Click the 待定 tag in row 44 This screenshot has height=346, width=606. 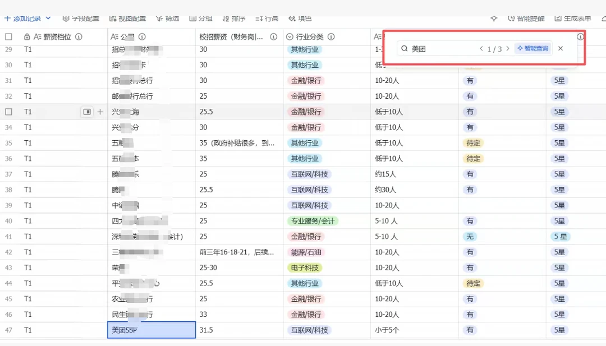pyautogui.click(x=474, y=283)
